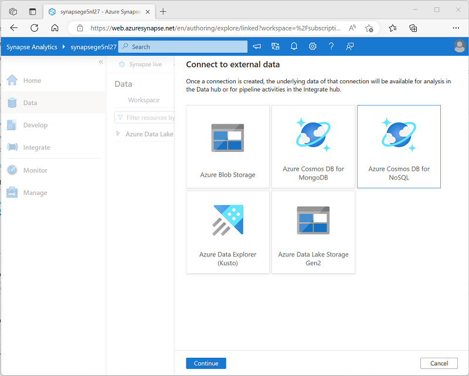Expand the Azure Data Lake node

[118, 134]
